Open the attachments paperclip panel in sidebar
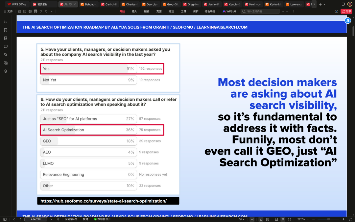Viewport: 355px width, 222px height. point(6,55)
